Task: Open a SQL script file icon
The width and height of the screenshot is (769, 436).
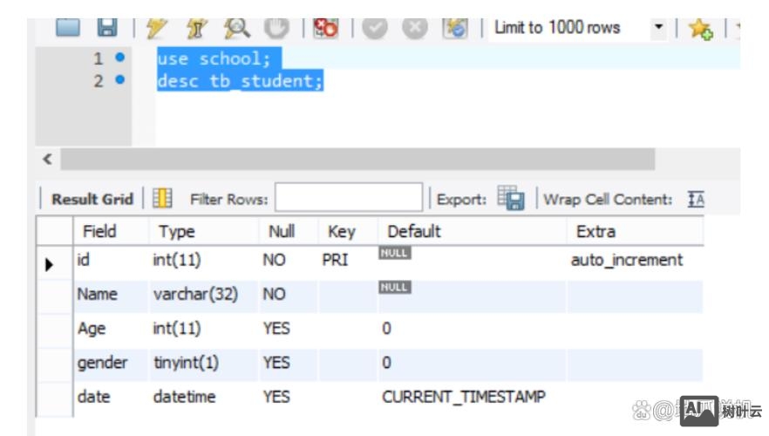Action: pyautogui.click(x=68, y=28)
